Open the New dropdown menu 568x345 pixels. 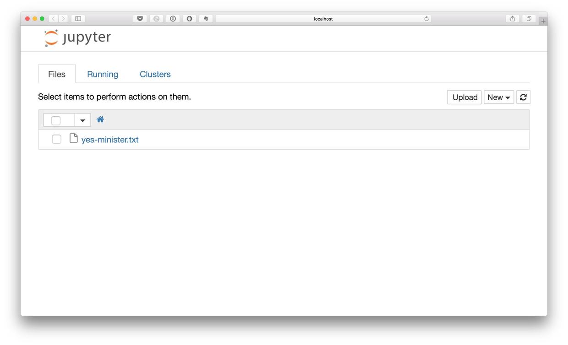pos(498,97)
